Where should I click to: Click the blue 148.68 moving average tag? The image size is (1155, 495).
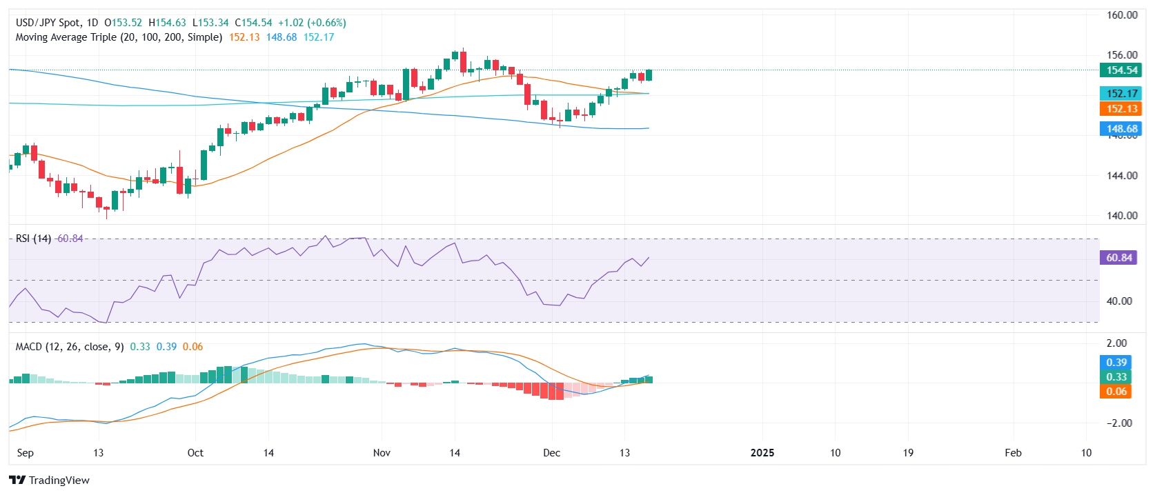tap(1121, 129)
